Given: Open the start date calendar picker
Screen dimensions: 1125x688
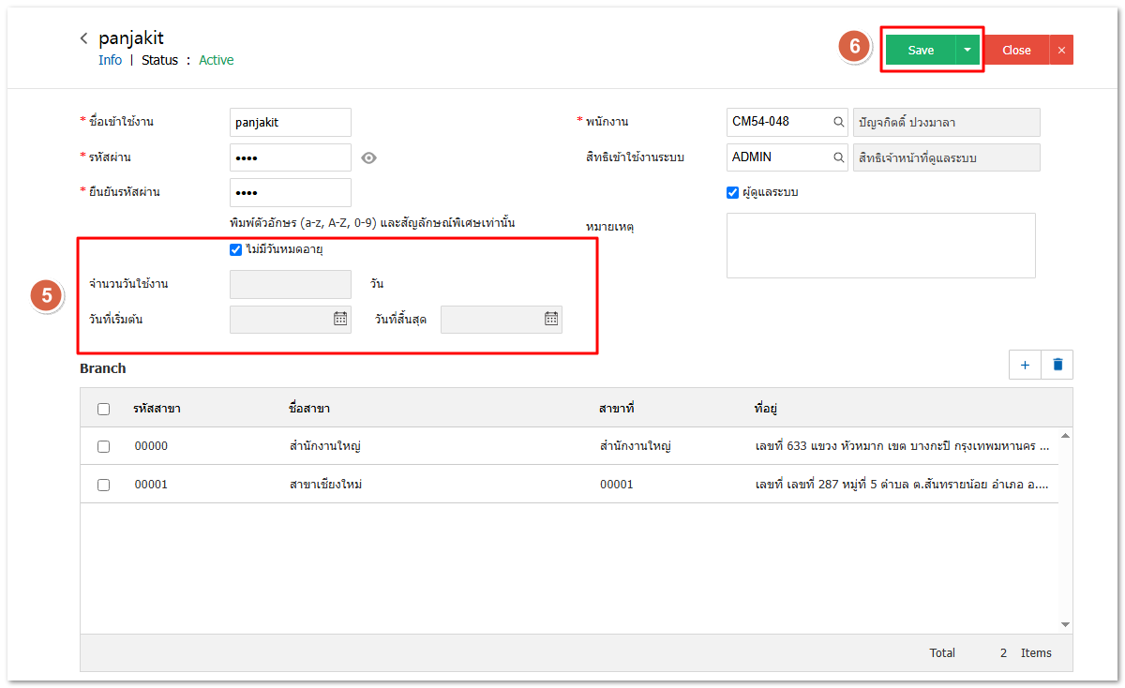Looking at the screenshot, I should (340, 319).
